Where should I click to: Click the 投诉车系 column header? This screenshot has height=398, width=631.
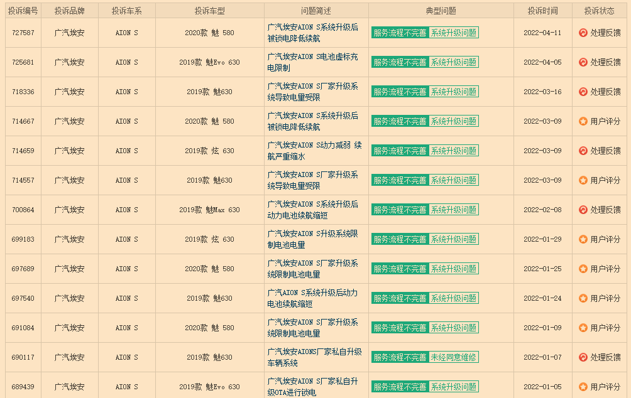pyautogui.click(x=127, y=11)
